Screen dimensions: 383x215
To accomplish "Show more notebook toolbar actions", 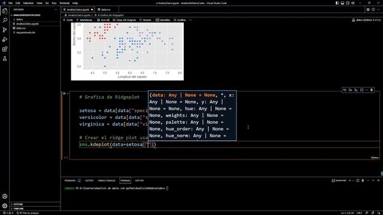I will (x=190, y=20).
